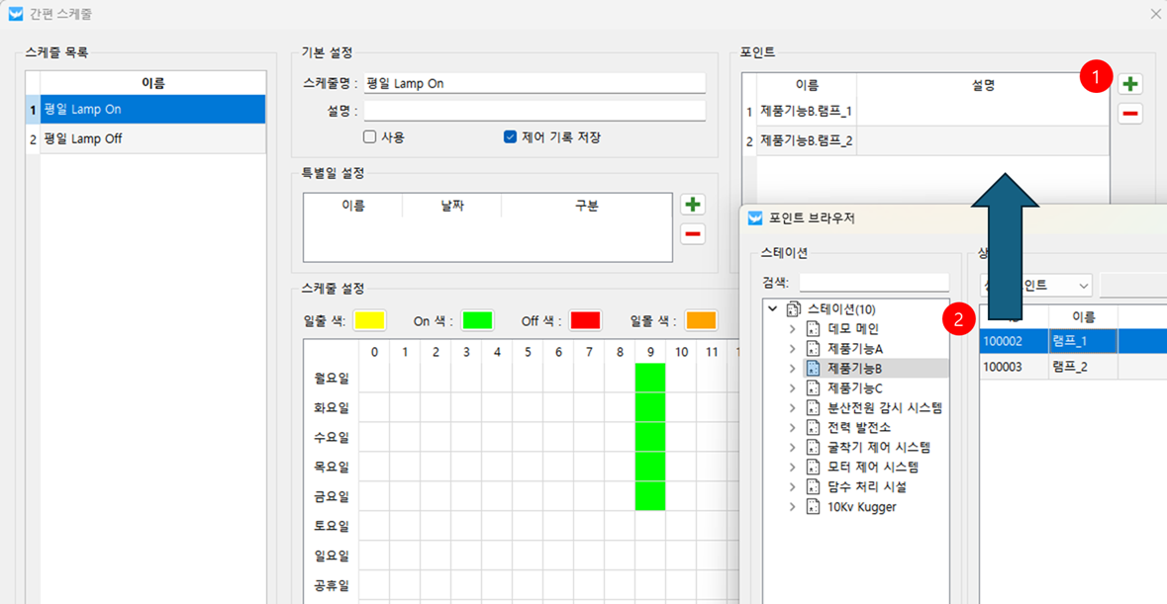1167x604 pixels.
Task: Click the 전력 발전소 station icon
Action: click(814, 428)
